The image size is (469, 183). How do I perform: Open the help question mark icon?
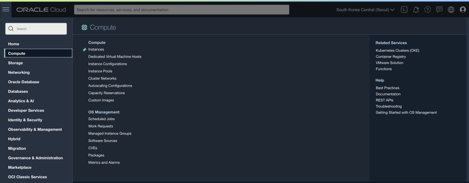(427, 10)
